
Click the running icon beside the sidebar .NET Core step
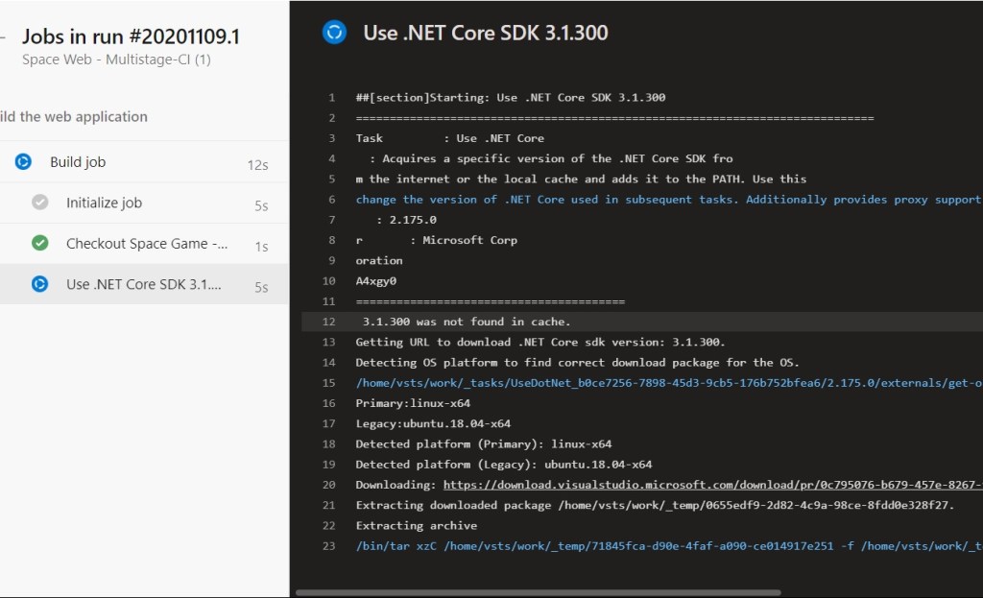pyautogui.click(x=39, y=284)
